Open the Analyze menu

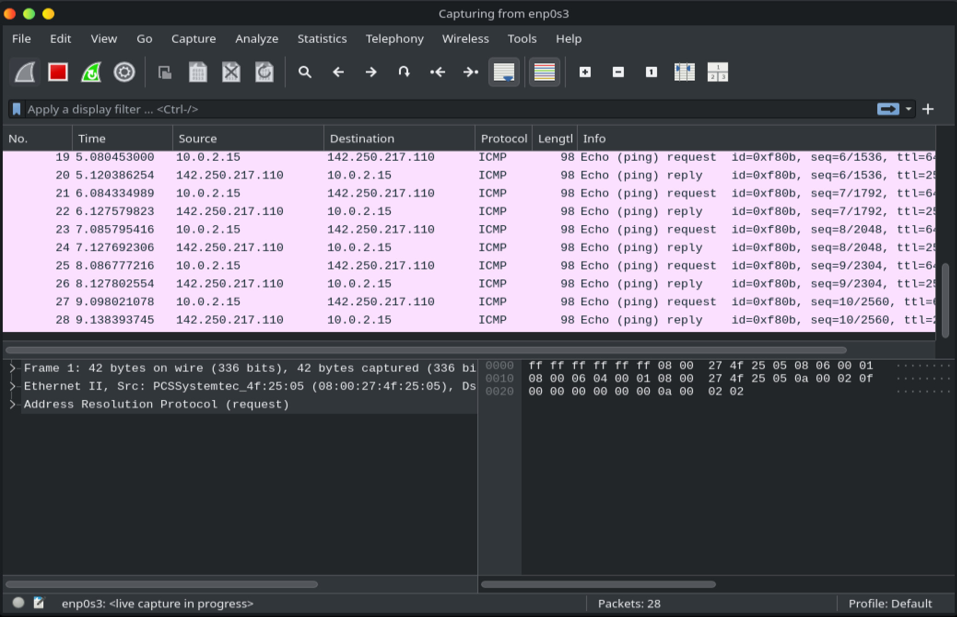257,39
